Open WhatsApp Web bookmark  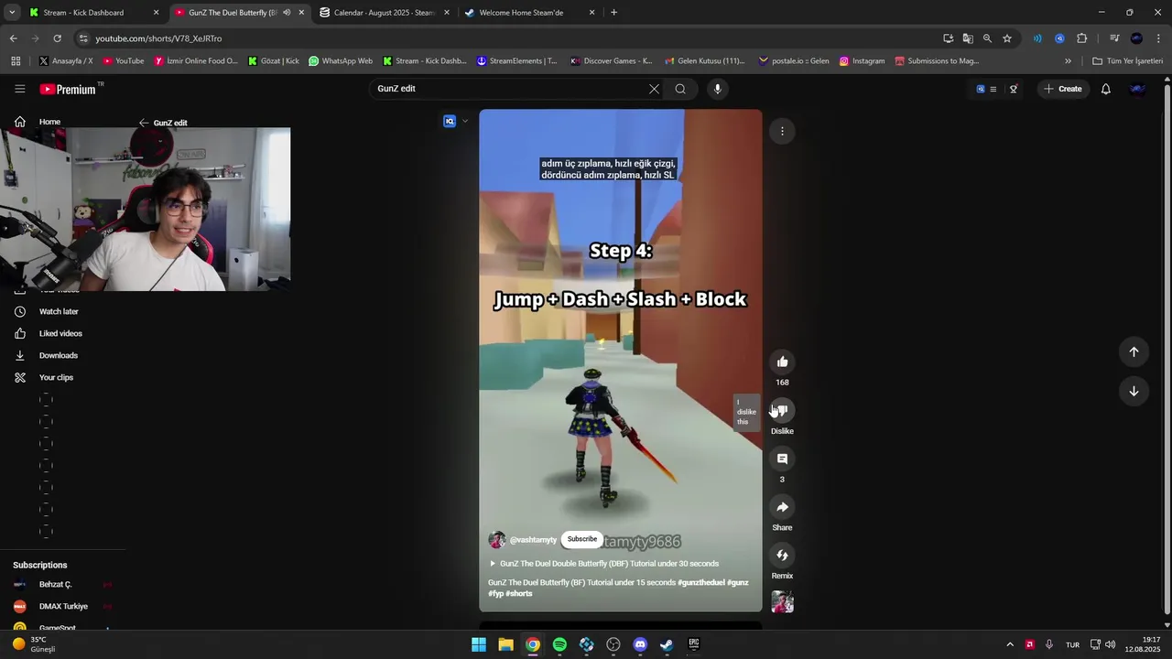coord(341,61)
